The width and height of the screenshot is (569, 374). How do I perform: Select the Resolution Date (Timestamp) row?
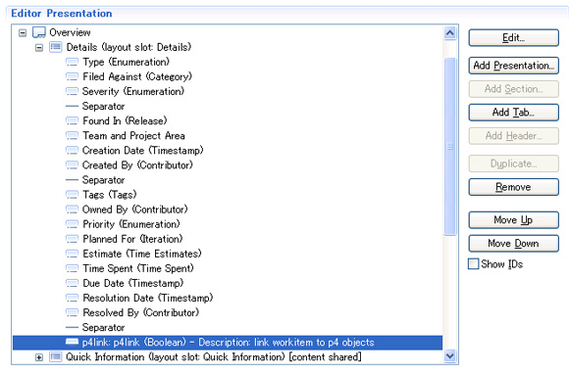click(x=148, y=298)
